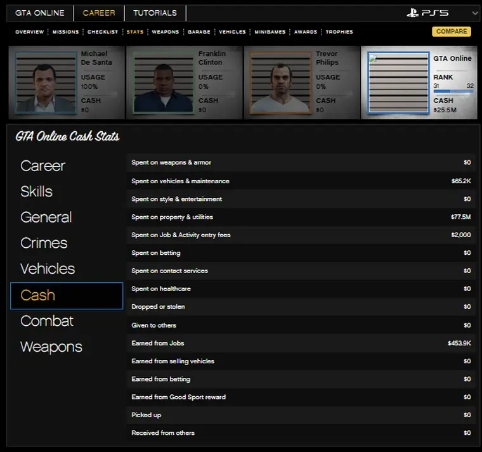
Task: View the Career stats category
Action: tap(42, 165)
